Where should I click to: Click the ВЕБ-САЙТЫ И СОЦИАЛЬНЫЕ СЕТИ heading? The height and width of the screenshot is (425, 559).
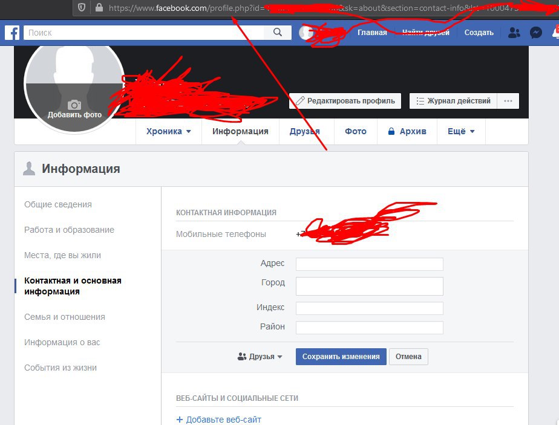click(237, 398)
